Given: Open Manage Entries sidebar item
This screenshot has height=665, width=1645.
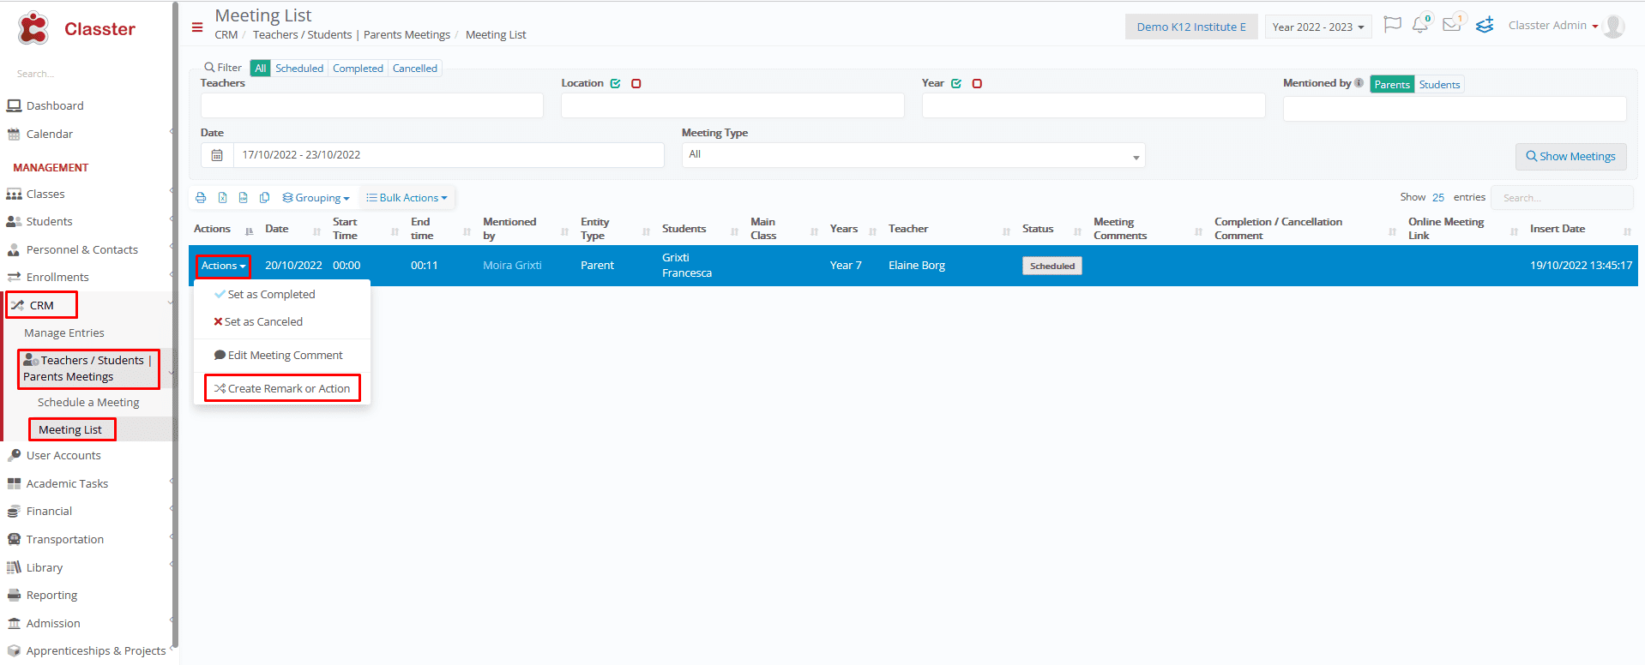Looking at the screenshot, I should point(64,332).
